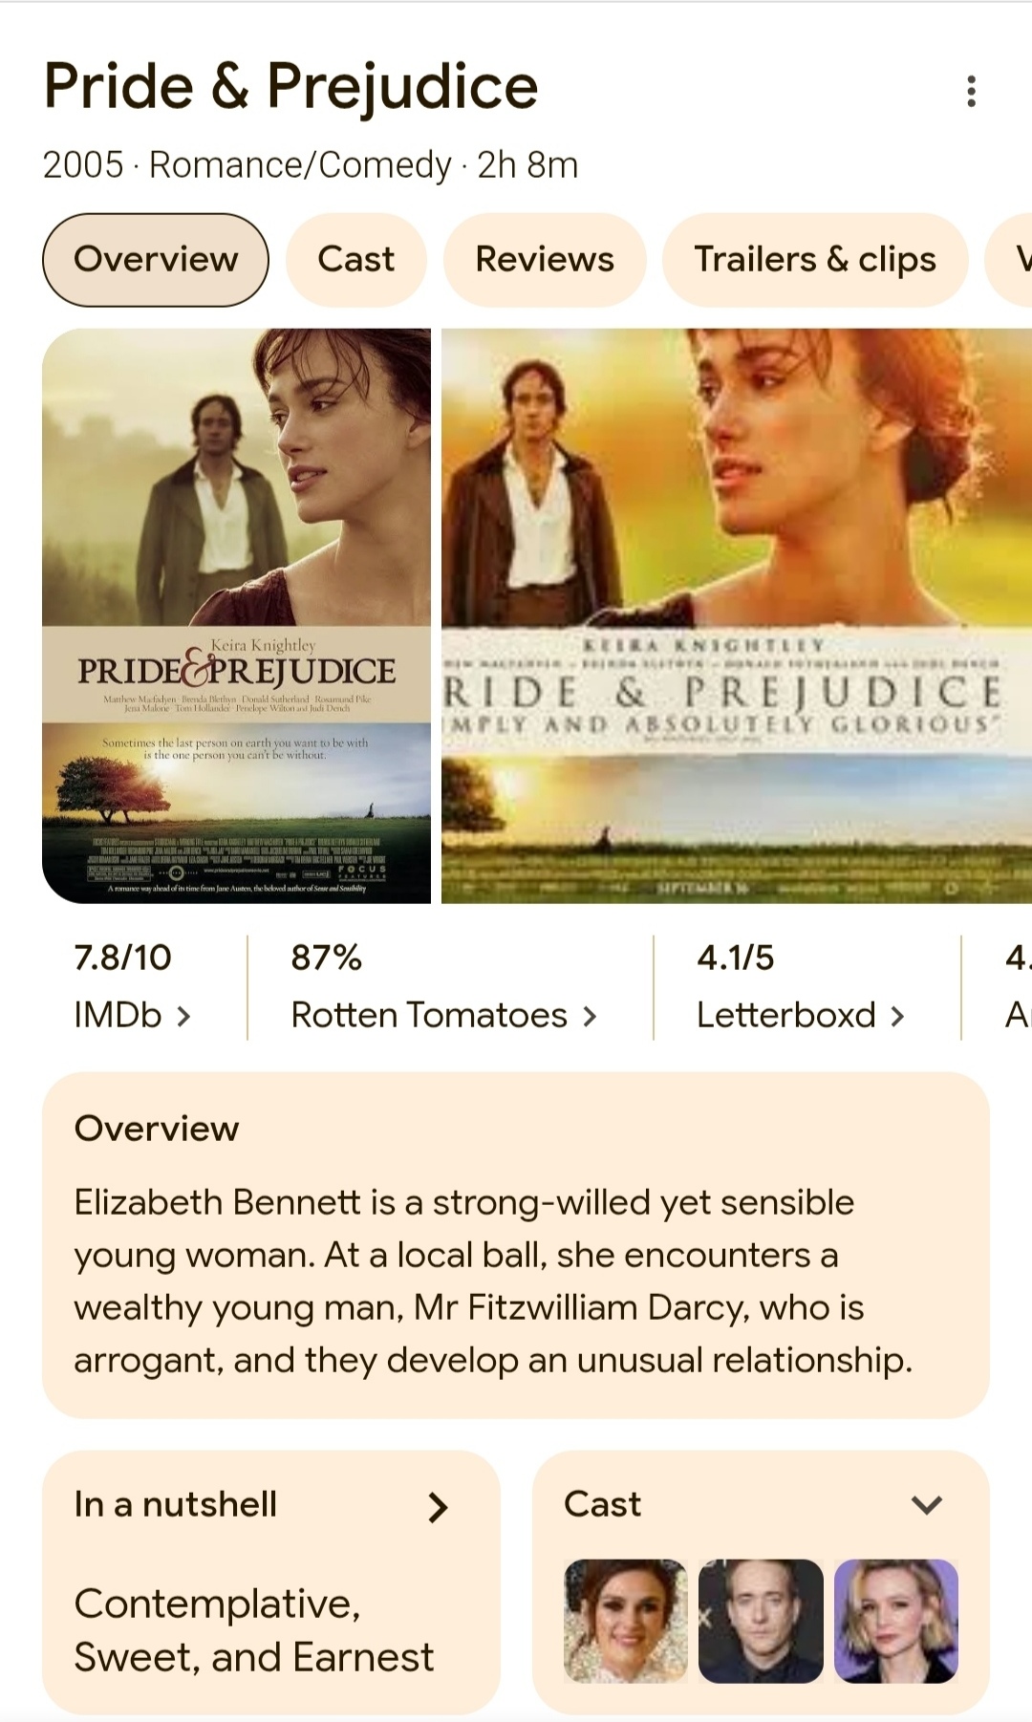Go to Trailers & clips tab
Image resolution: width=1032 pixels, height=1722 pixels.
pos(815,260)
